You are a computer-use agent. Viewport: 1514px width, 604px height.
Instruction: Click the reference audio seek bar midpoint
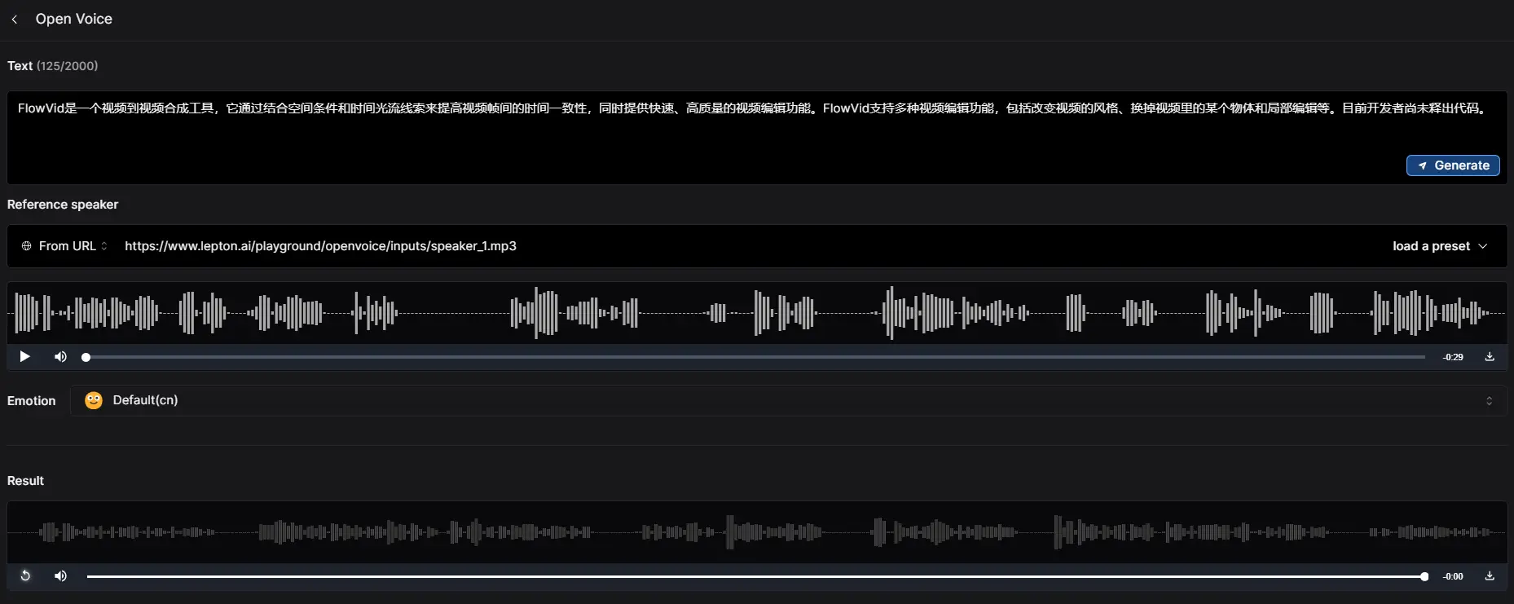755,357
